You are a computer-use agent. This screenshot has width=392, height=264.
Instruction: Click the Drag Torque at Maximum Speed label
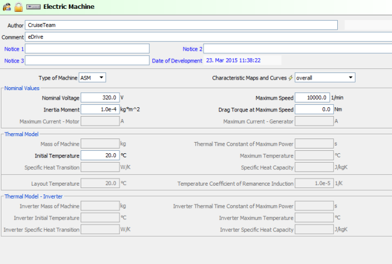(256, 110)
